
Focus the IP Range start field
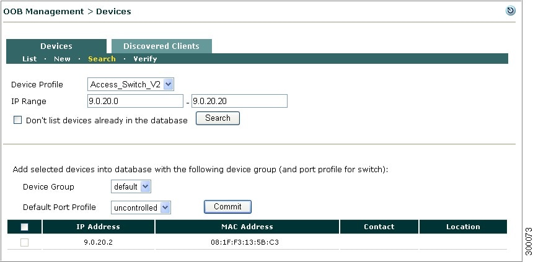tap(135, 101)
